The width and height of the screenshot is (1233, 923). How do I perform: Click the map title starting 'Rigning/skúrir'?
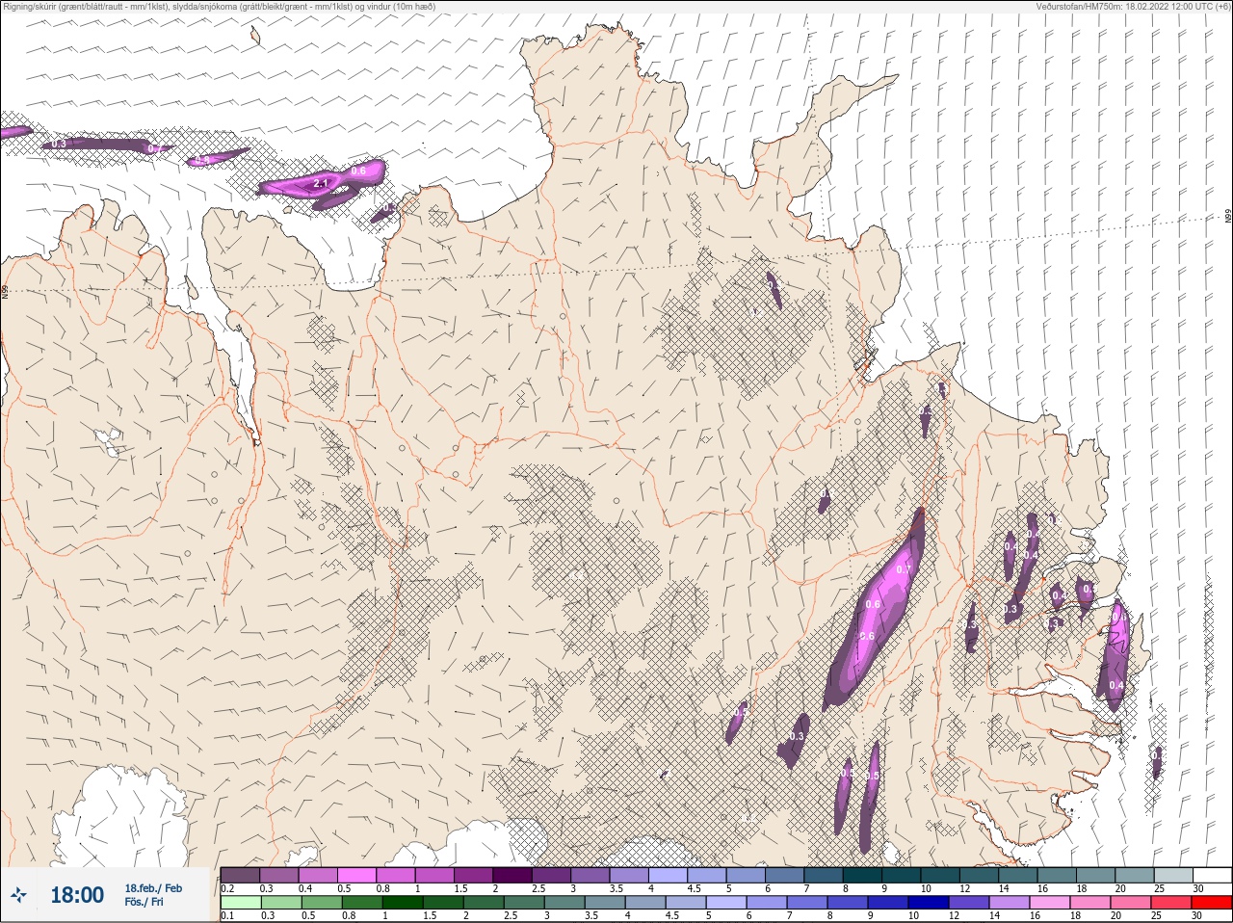coord(220,6)
